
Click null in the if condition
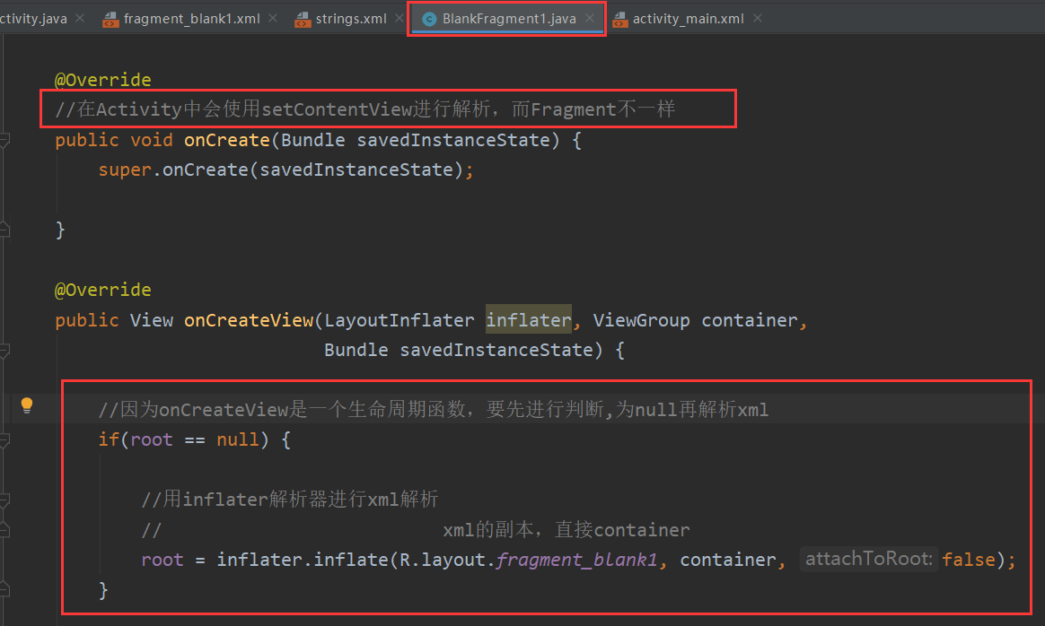[238, 439]
